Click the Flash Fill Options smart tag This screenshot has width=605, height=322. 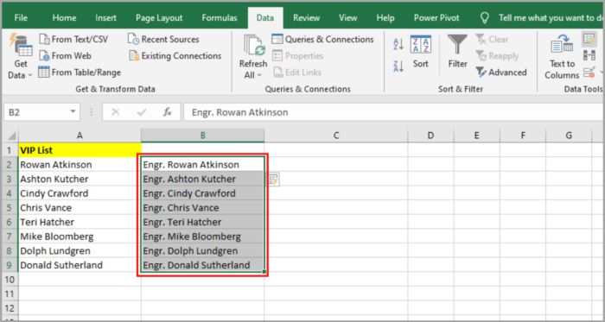click(x=273, y=180)
